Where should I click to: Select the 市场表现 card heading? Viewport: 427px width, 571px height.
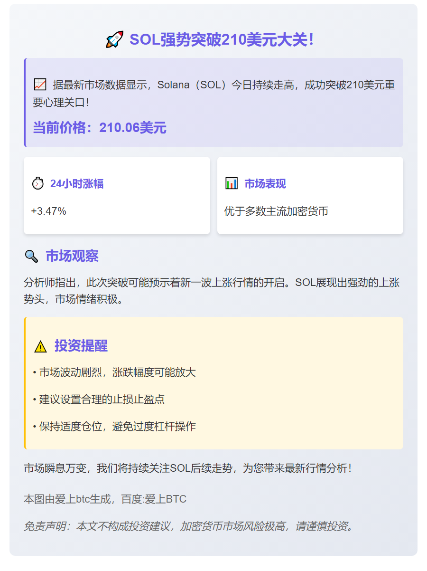point(265,184)
